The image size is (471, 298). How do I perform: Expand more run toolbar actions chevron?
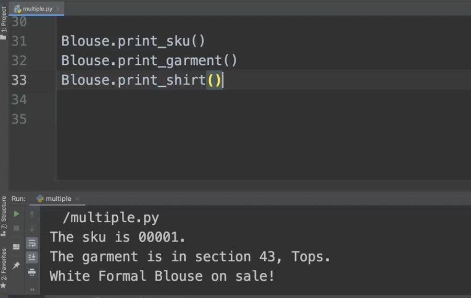[x=32, y=289]
